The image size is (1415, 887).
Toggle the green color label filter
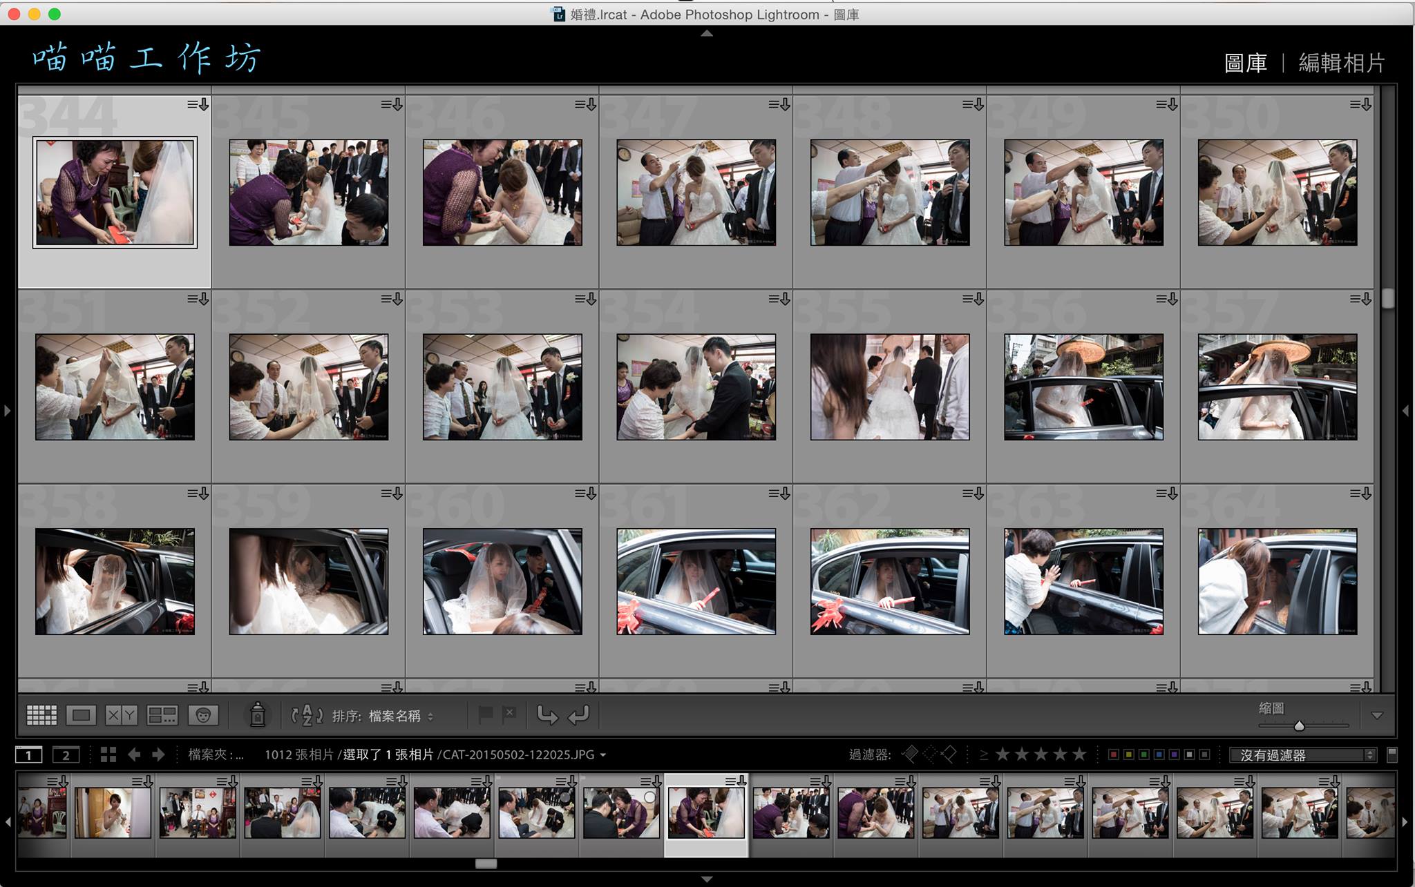point(1143,754)
